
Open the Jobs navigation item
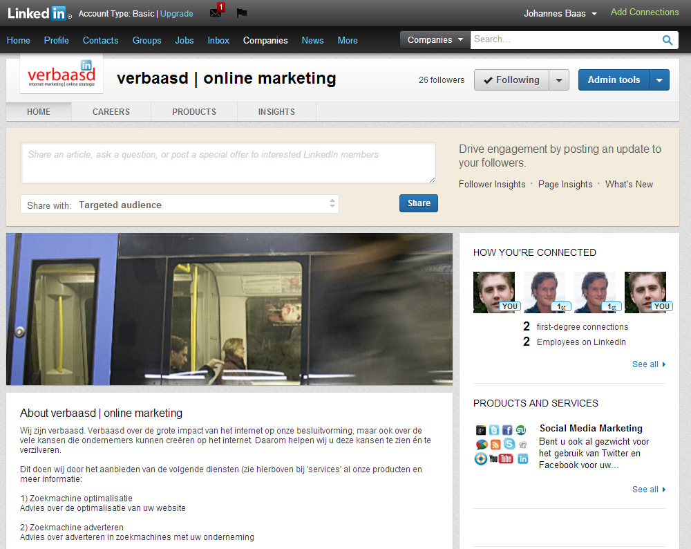point(184,41)
